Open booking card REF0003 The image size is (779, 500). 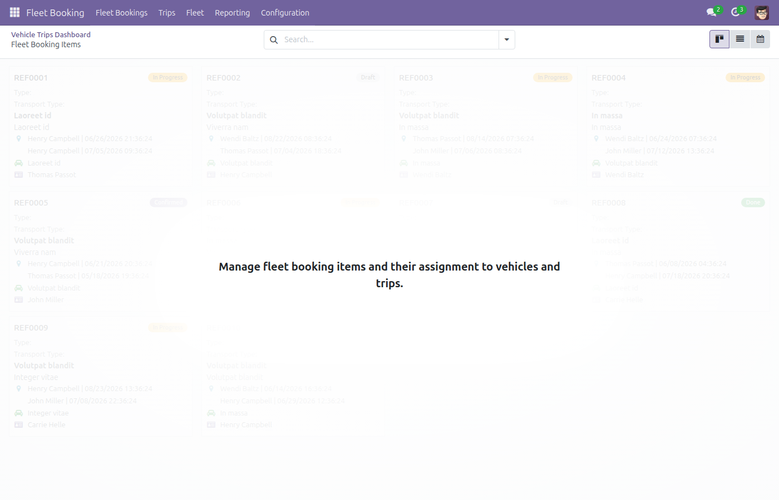486,126
